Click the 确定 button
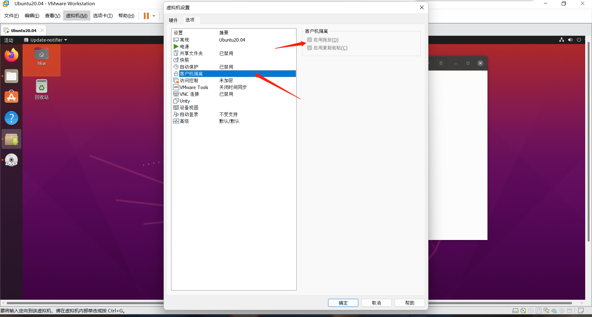This screenshot has height=317, width=592. (x=343, y=303)
